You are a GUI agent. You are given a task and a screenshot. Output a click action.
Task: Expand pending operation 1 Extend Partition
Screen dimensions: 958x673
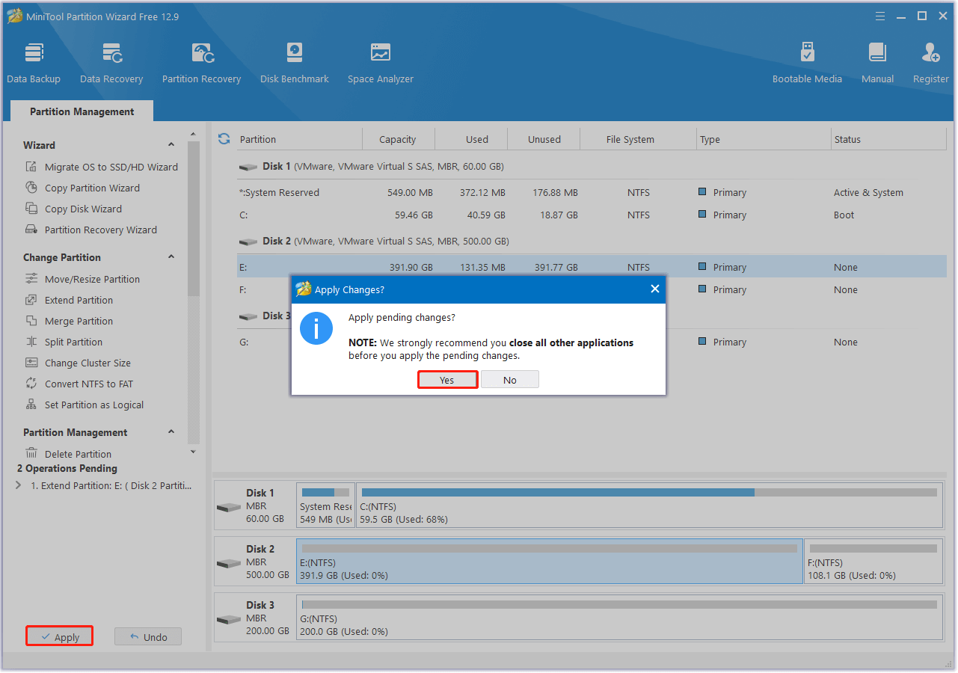pyautogui.click(x=19, y=485)
